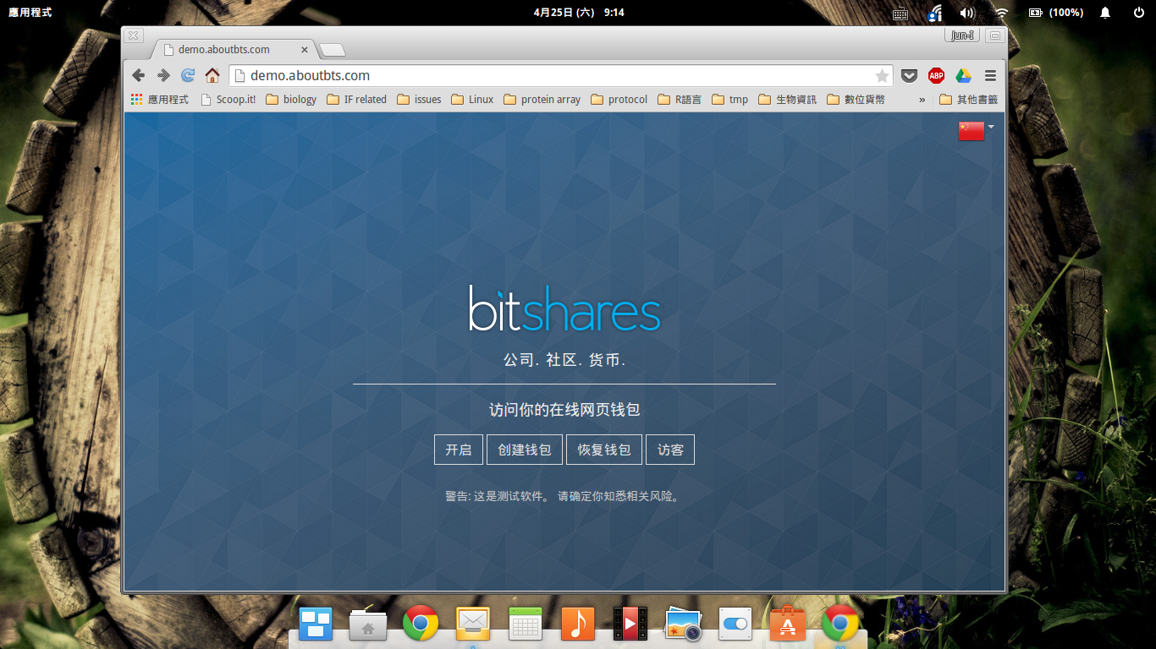1156x649 pixels.
Task: Click the Chrome icon beside Software Center
Action: tap(840, 624)
